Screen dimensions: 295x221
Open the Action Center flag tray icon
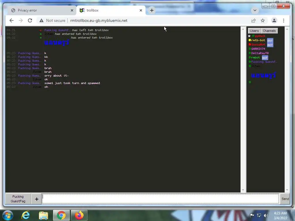click(x=252, y=215)
